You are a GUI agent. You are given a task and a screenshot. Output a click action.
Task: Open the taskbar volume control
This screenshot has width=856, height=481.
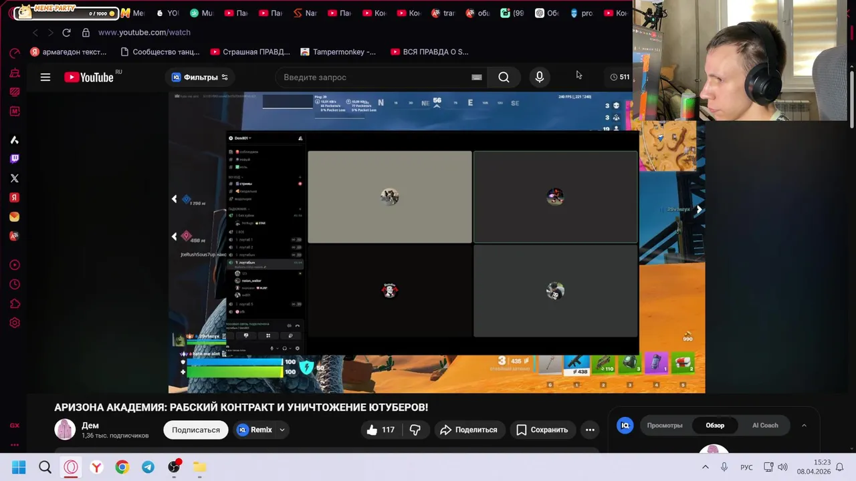coord(782,468)
